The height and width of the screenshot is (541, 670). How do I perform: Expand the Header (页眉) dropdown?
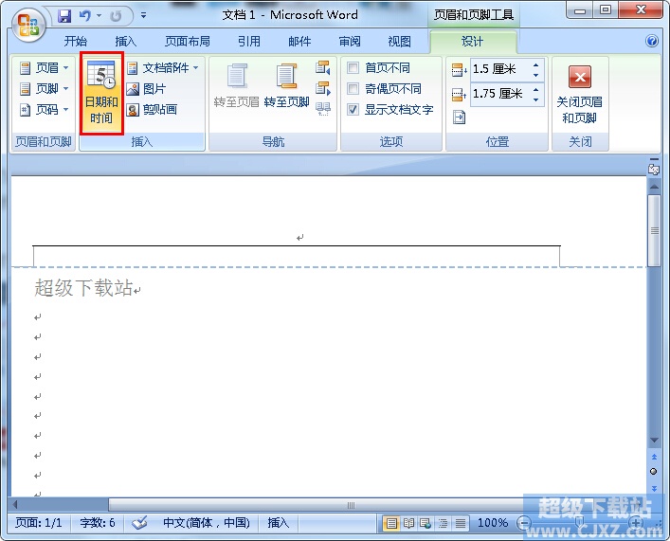44,68
